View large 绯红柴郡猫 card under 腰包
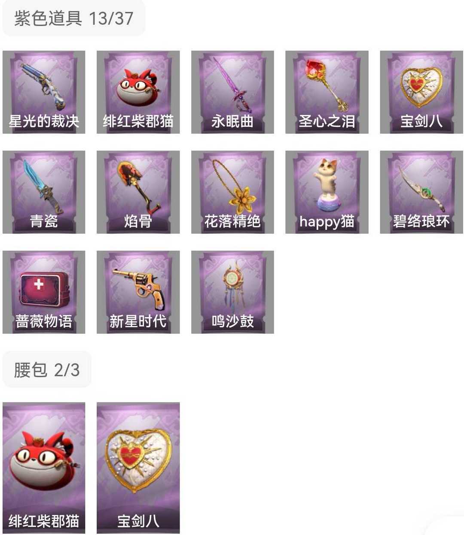The height and width of the screenshot is (535, 464). [x=44, y=468]
